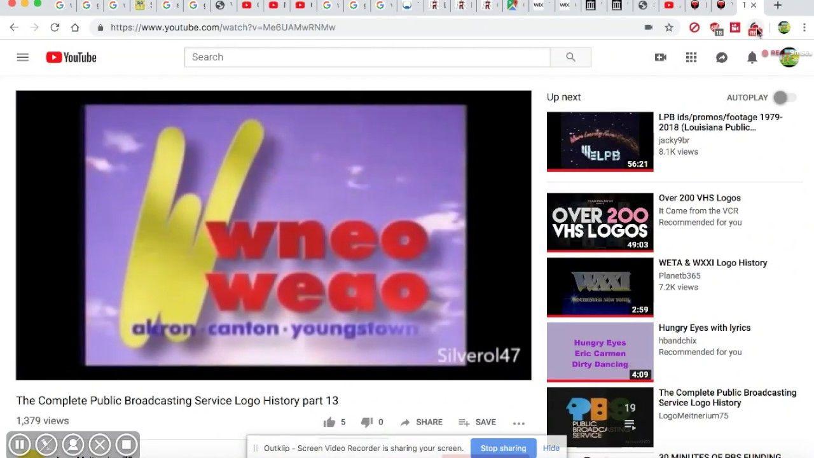The width and height of the screenshot is (814, 458).
Task: Click the video player
Action: point(273,235)
